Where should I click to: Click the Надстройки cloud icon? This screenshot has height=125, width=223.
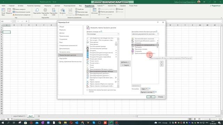(37, 10)
